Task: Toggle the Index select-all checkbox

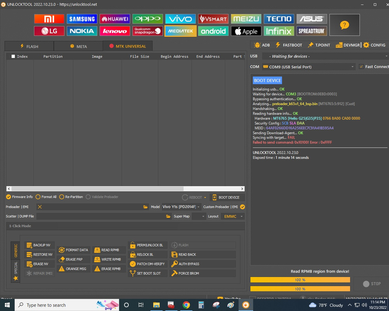Action: 13,56
